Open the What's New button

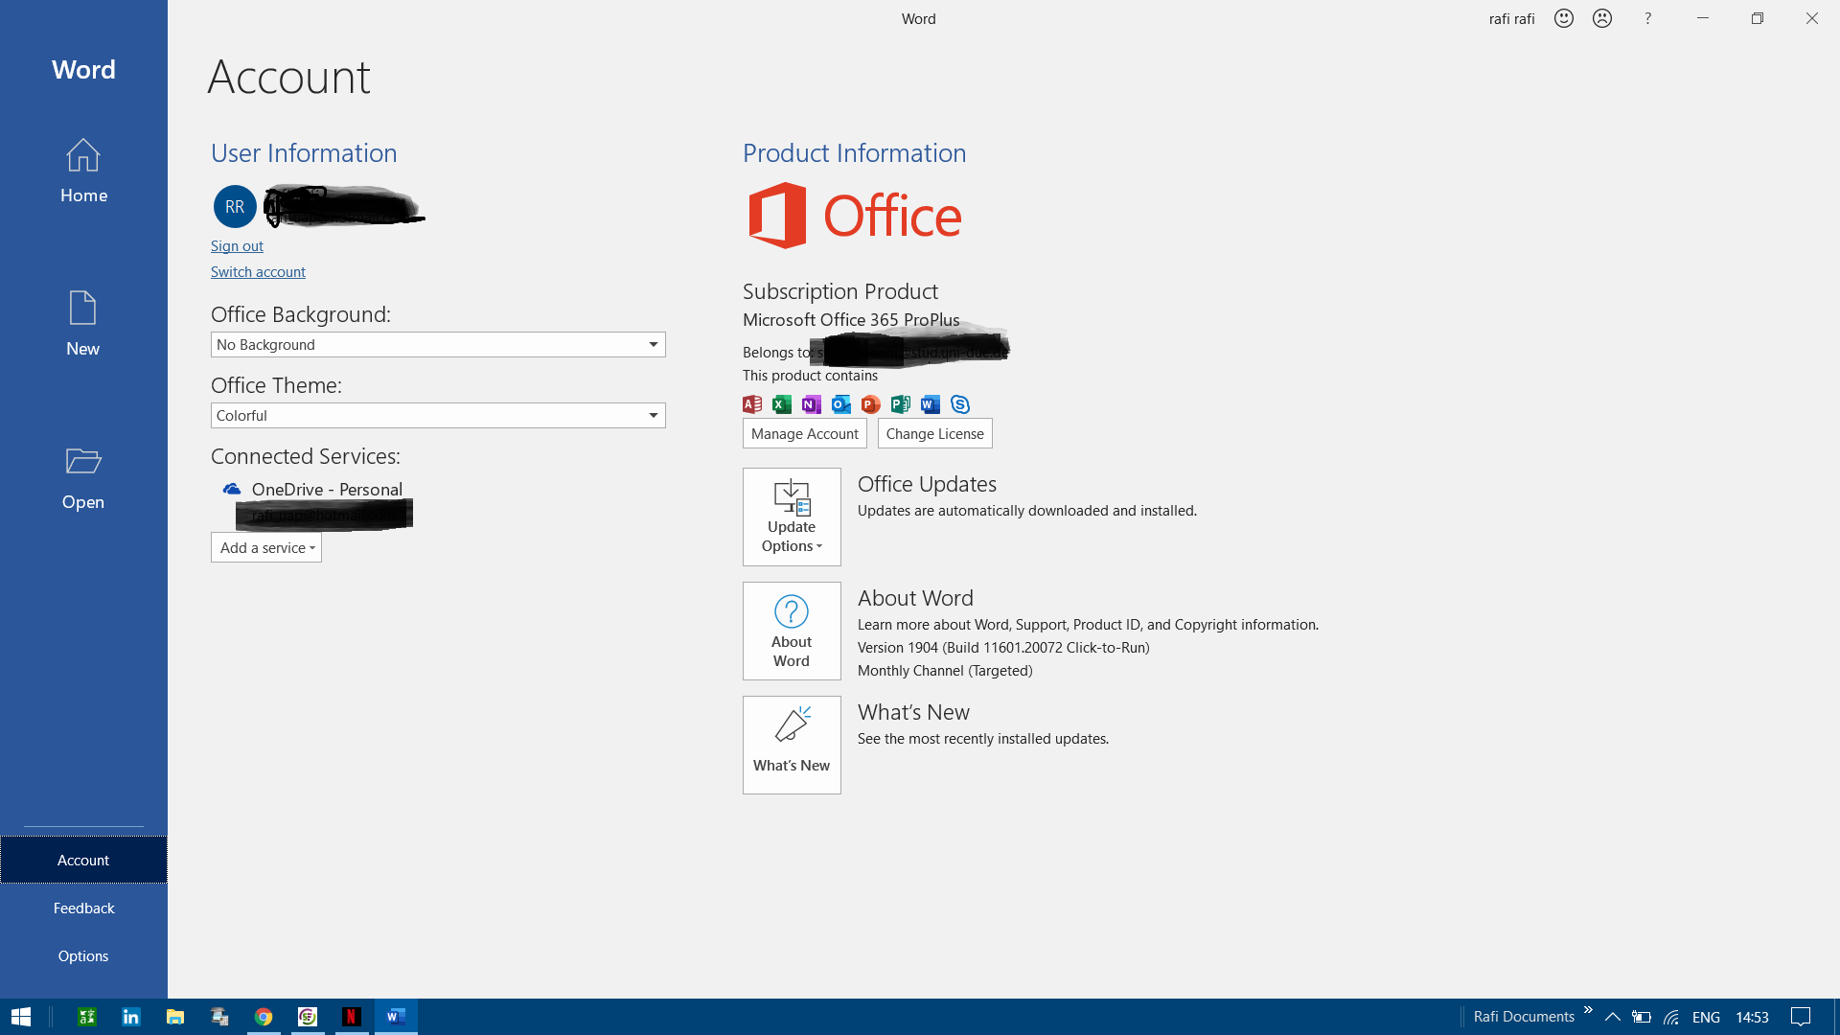[792, 746]
